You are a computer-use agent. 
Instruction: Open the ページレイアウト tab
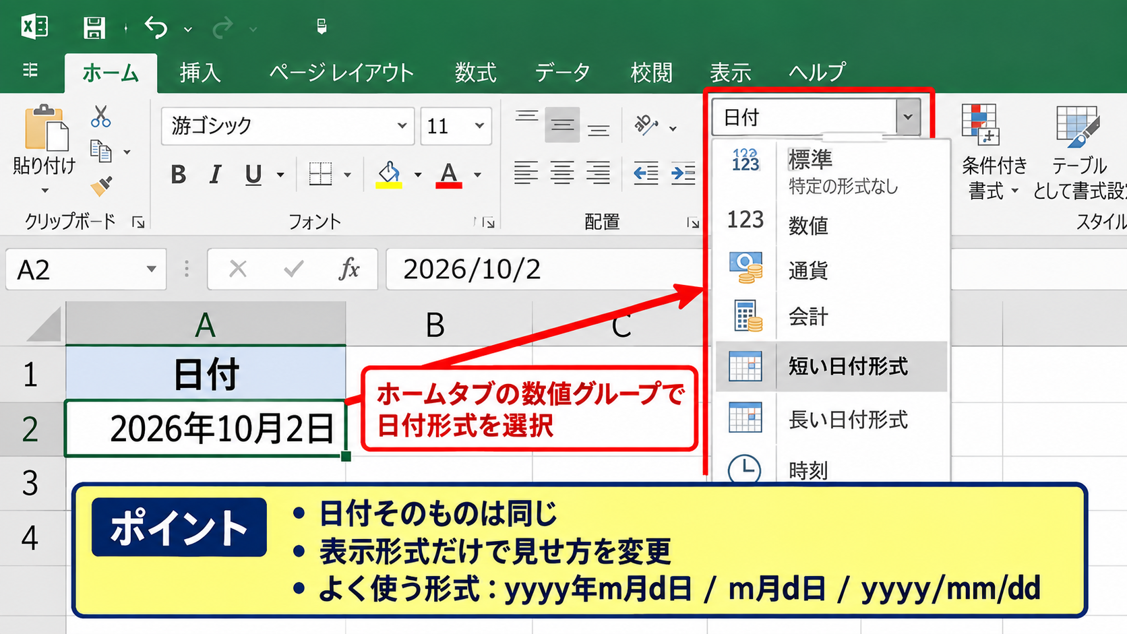tap(342, 72)
